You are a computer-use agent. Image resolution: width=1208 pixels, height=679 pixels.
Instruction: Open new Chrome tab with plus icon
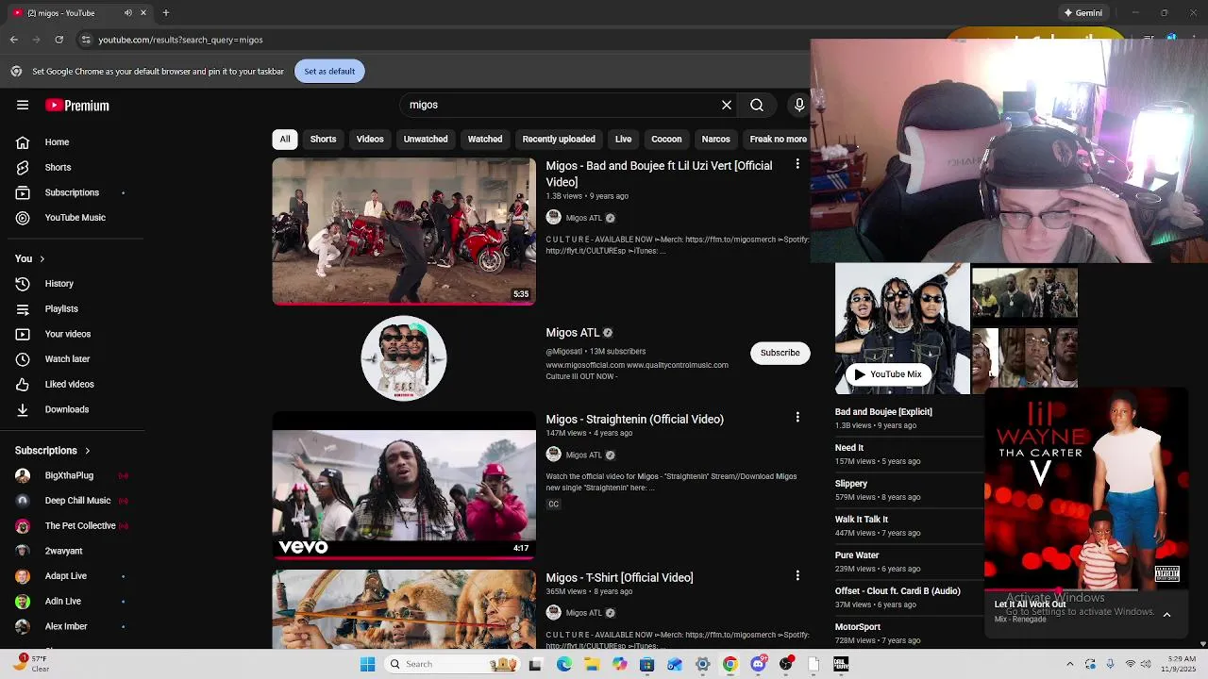(166, 13)
